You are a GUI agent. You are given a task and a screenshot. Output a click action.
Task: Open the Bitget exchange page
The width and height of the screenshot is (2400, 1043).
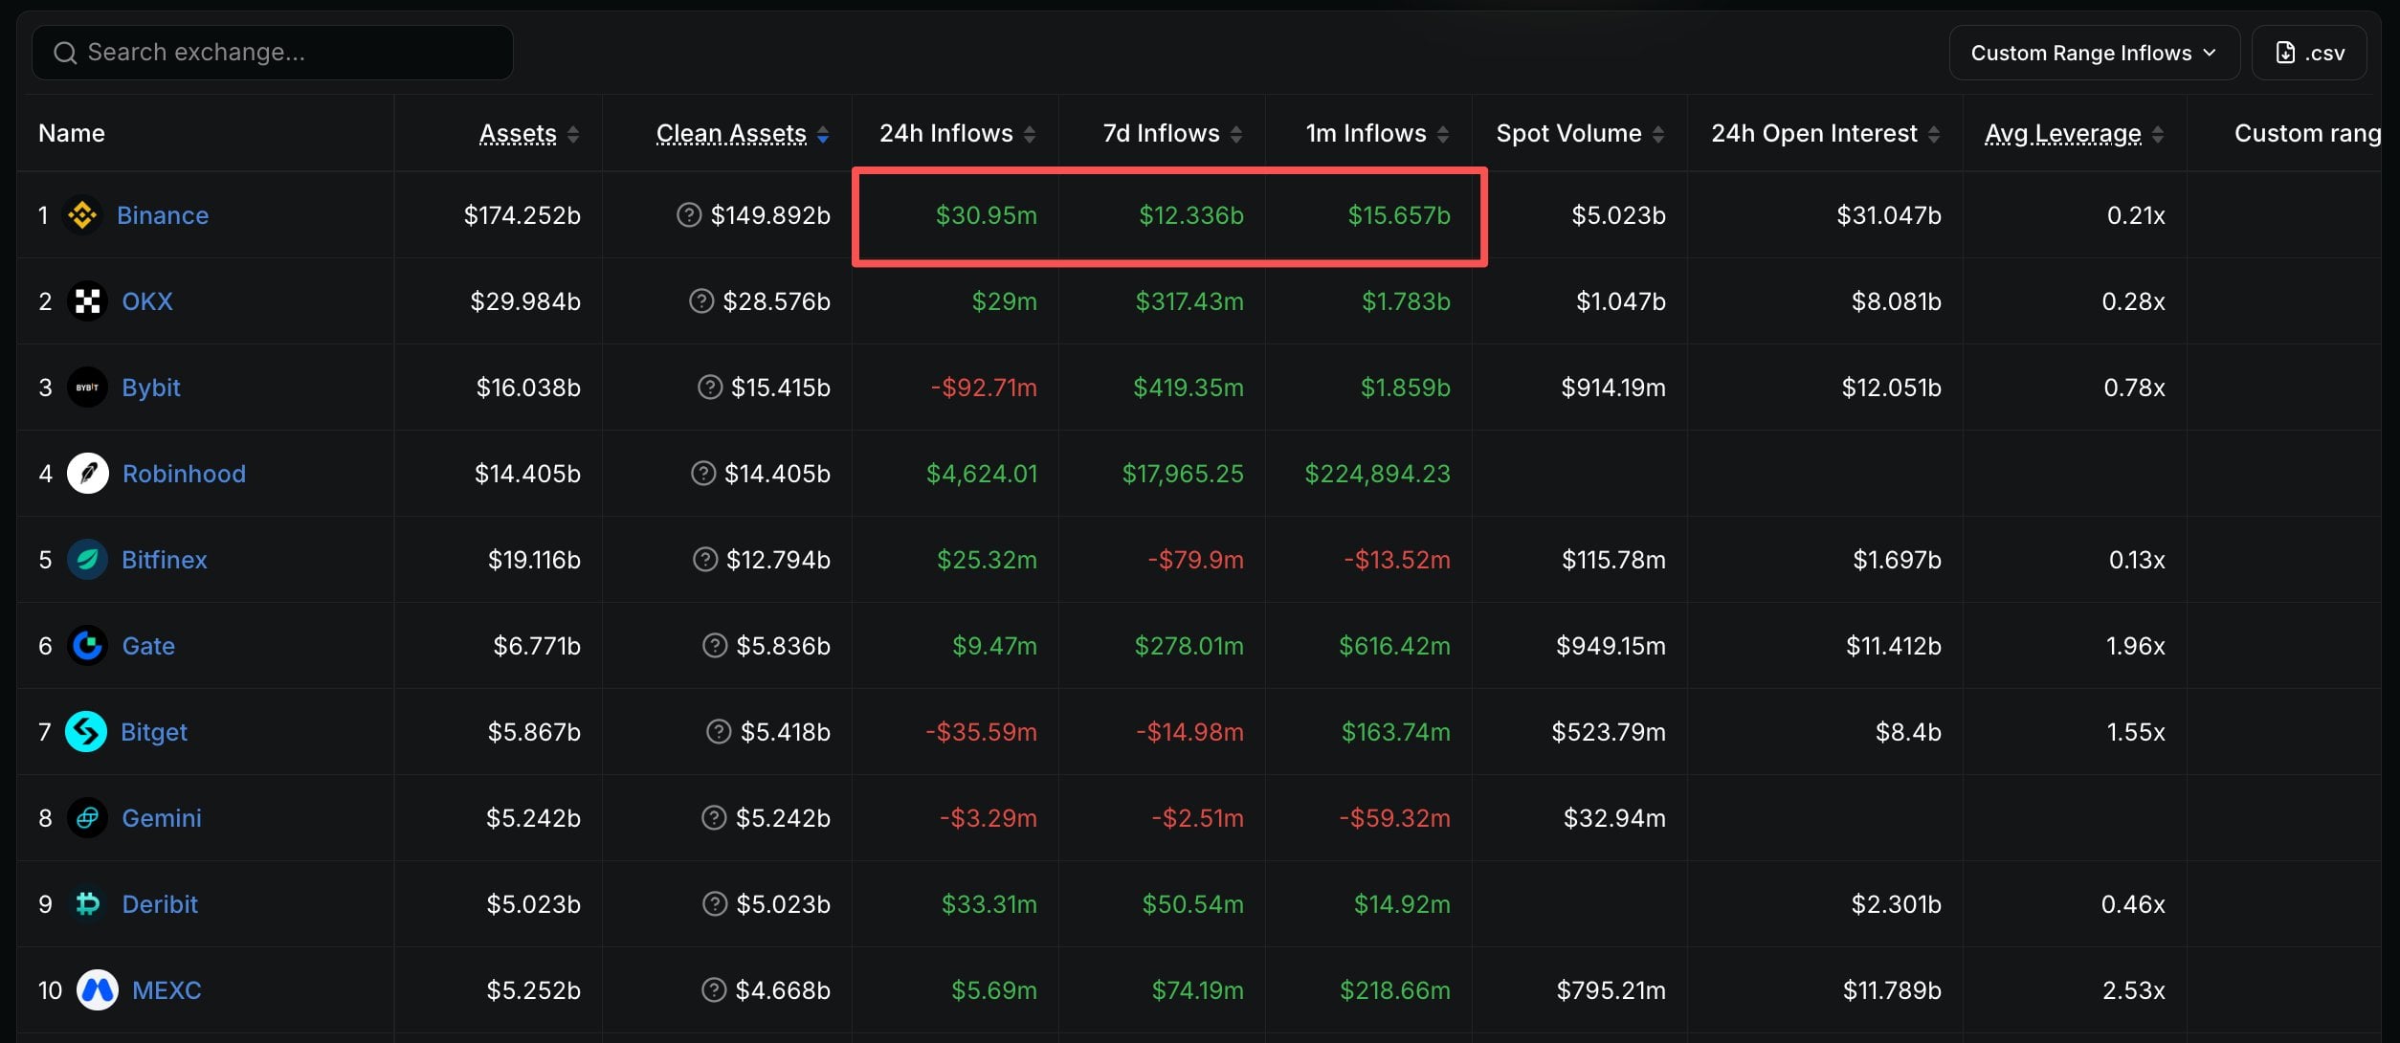154,732
